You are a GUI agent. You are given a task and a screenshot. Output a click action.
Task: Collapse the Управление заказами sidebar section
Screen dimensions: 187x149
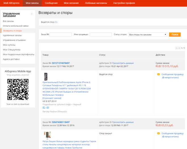[32, 14]
